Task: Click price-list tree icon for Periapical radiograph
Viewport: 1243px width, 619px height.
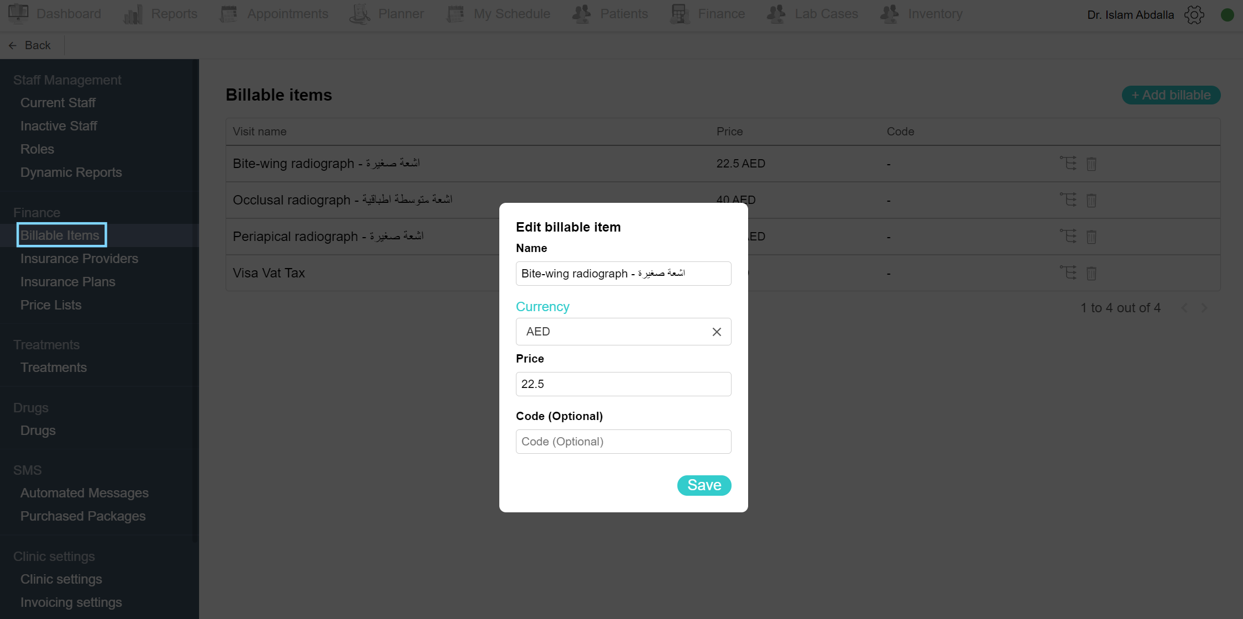Action: pos(1068,236)
